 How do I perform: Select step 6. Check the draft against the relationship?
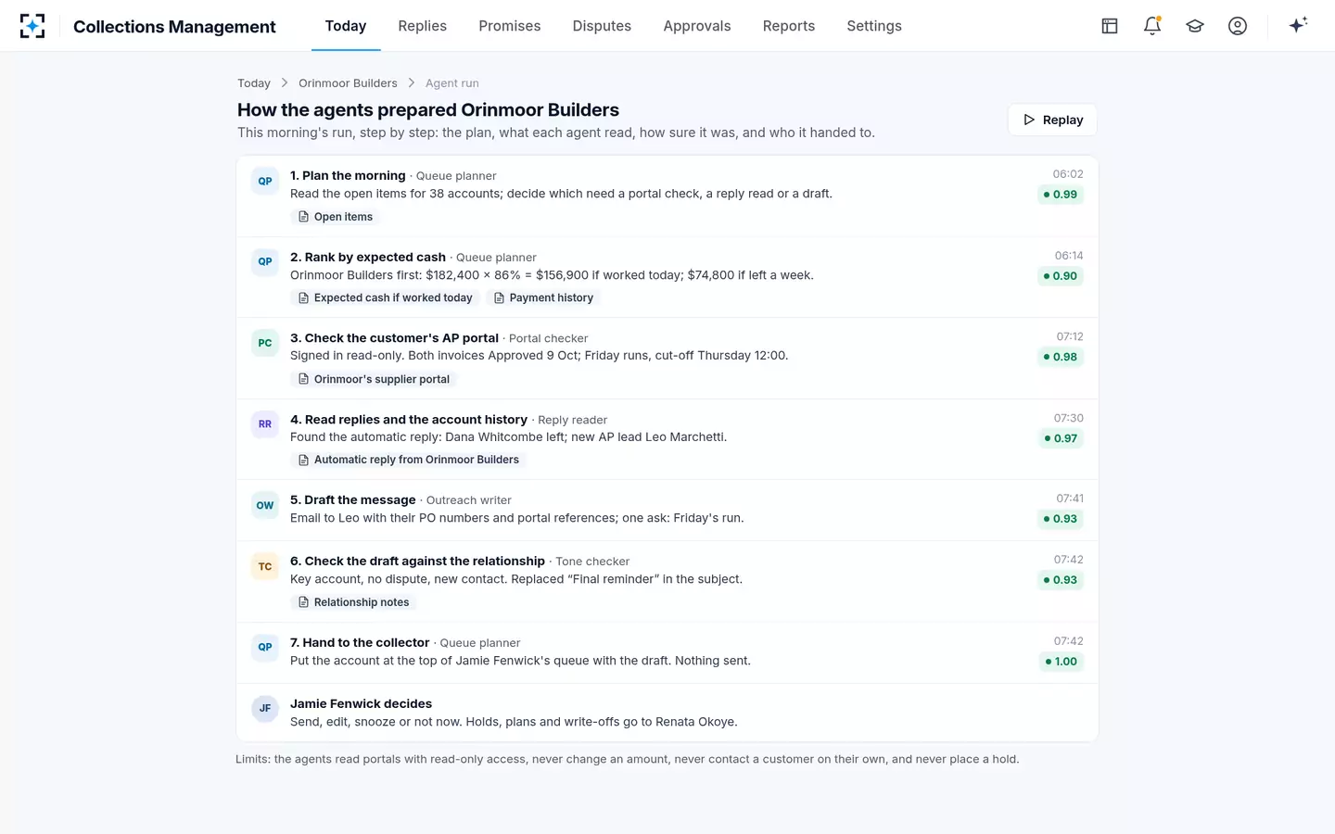[417, 561]
